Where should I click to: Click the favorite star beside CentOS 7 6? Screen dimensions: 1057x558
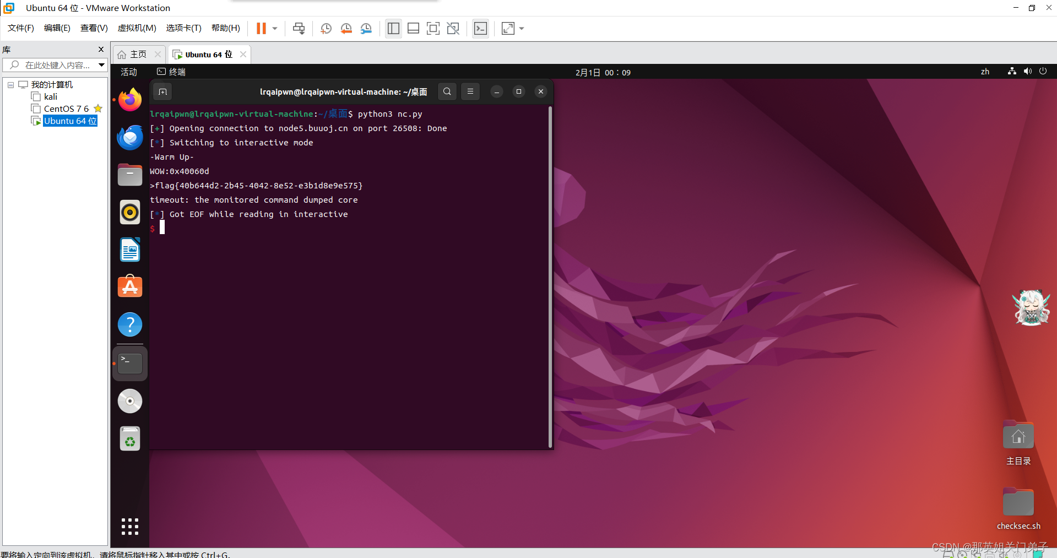[98, 109]
